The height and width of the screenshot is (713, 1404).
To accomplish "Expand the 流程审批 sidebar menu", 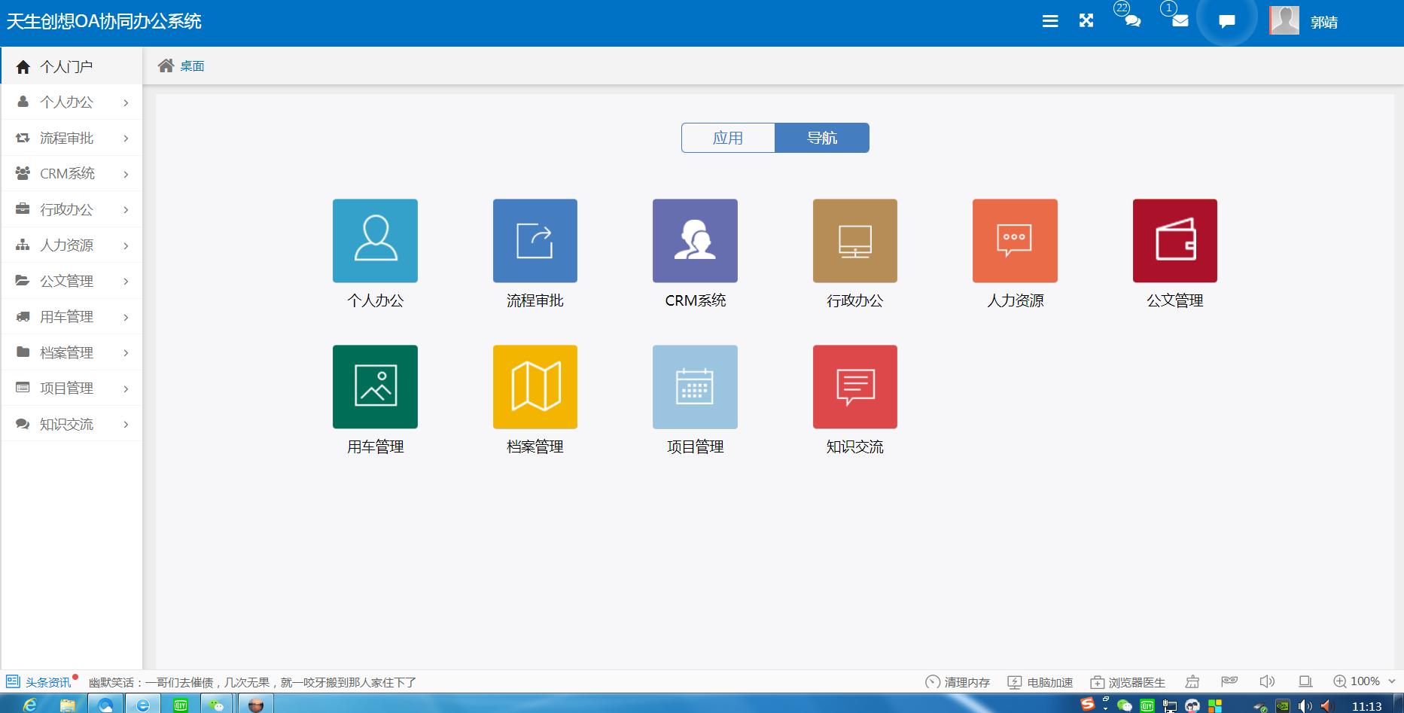I will (x=71, y=138).
